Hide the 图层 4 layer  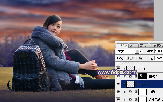(x=118, y=68)
